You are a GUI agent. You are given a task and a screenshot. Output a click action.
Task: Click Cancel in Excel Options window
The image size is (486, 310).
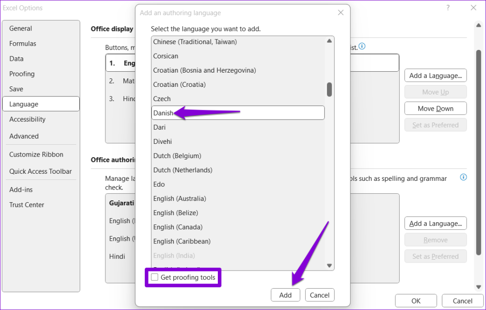(x=462, y=301)
